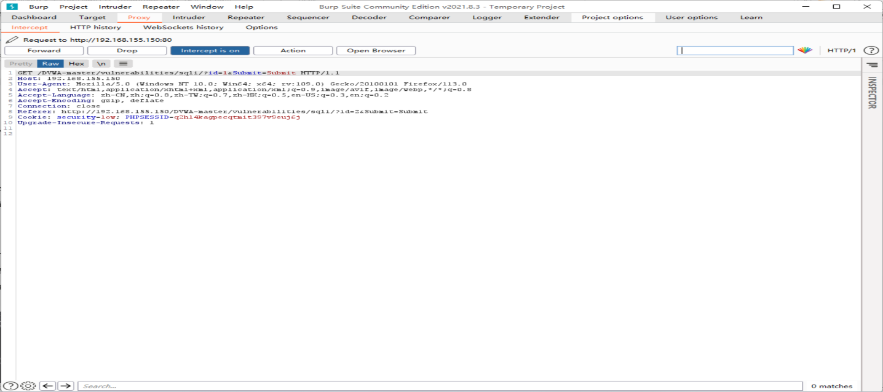Open the highlight color picker icon
Screen dimensions: 883x392
click(805, 50)
